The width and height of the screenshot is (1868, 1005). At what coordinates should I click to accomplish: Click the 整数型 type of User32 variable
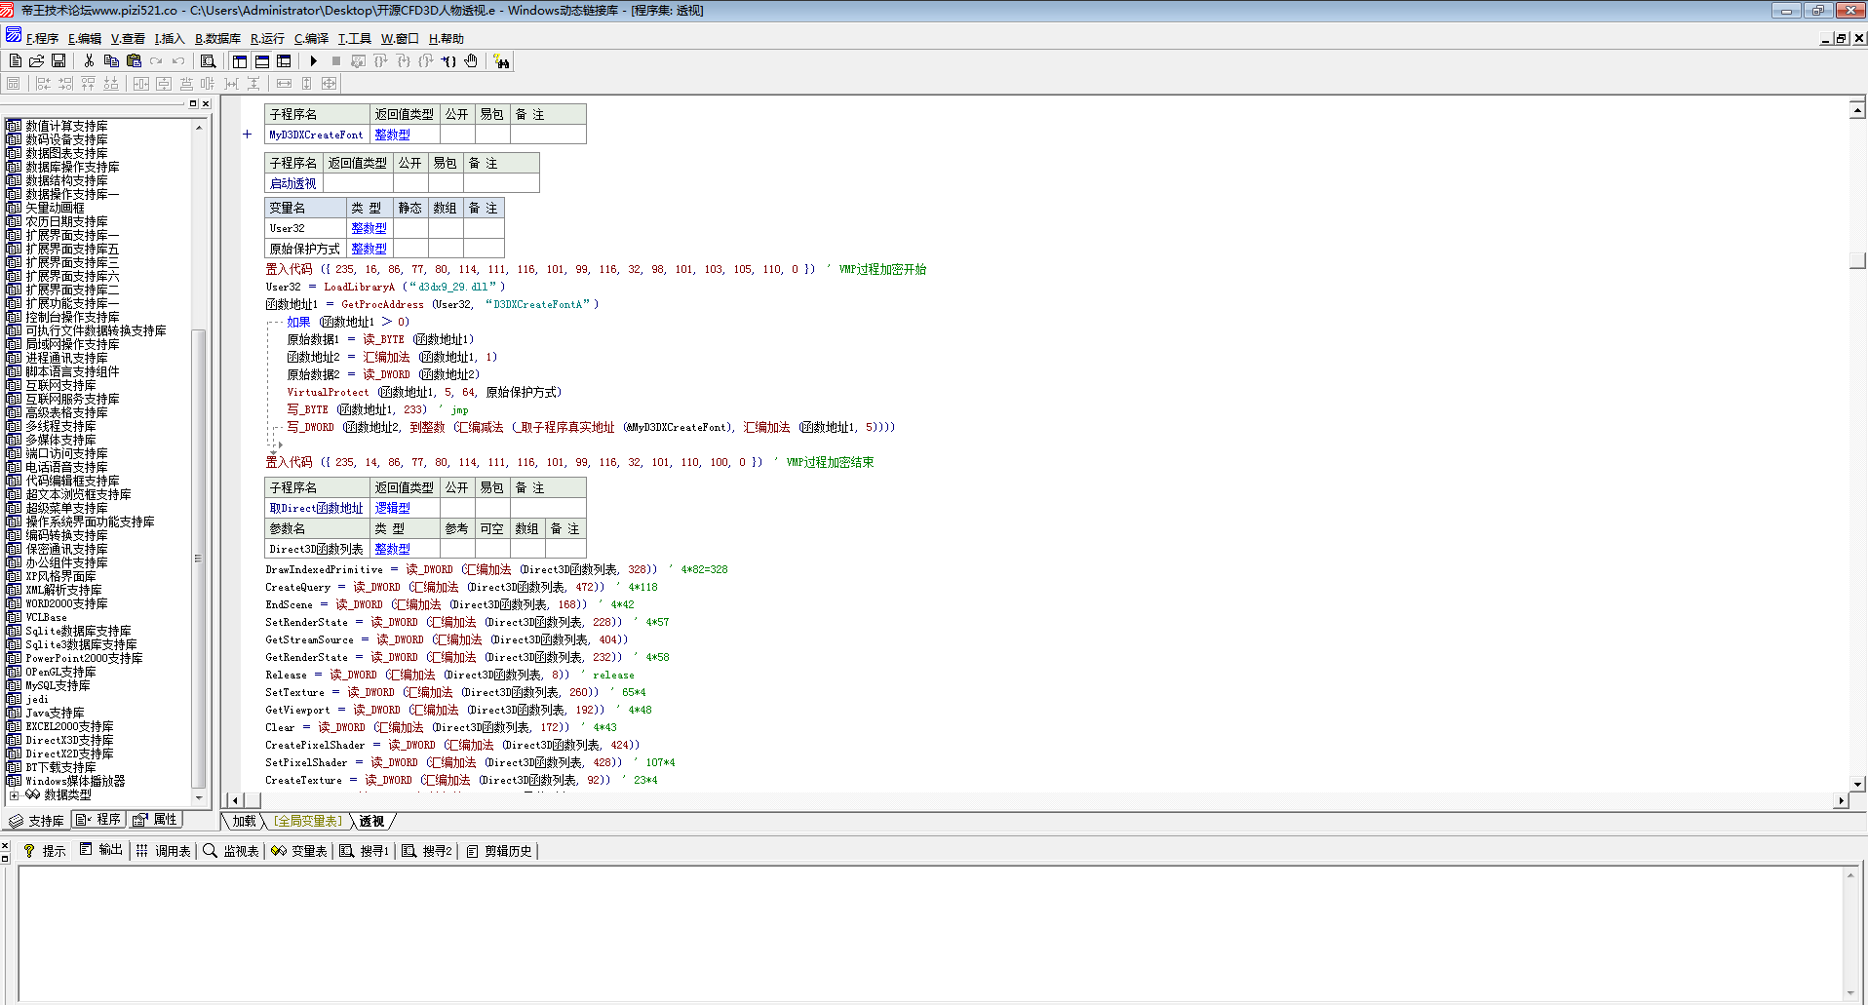coord(369,228)
